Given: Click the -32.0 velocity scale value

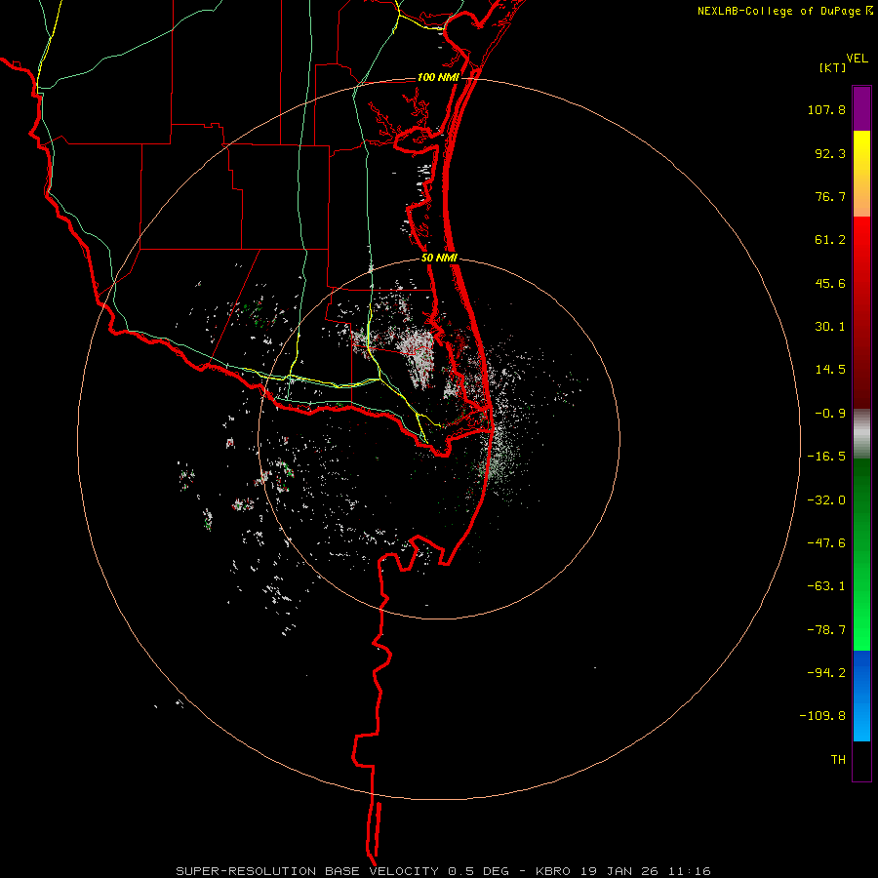Looking at the screenshot, I should coord(826,500).
